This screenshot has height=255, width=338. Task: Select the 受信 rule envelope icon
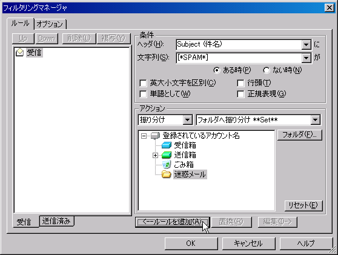tap(19, 52)
